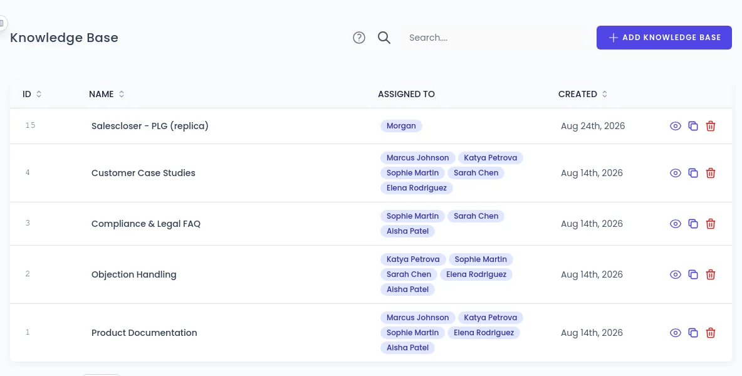This screenshot has height=376, width=742.
Task: Click the Aug 24th, 2026 date
Action: click(x=592, y=126)
